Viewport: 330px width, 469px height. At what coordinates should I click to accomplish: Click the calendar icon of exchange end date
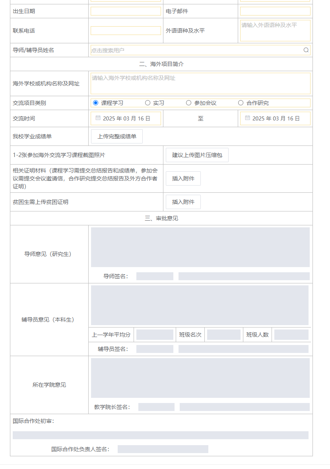click(x=247, y=118)
